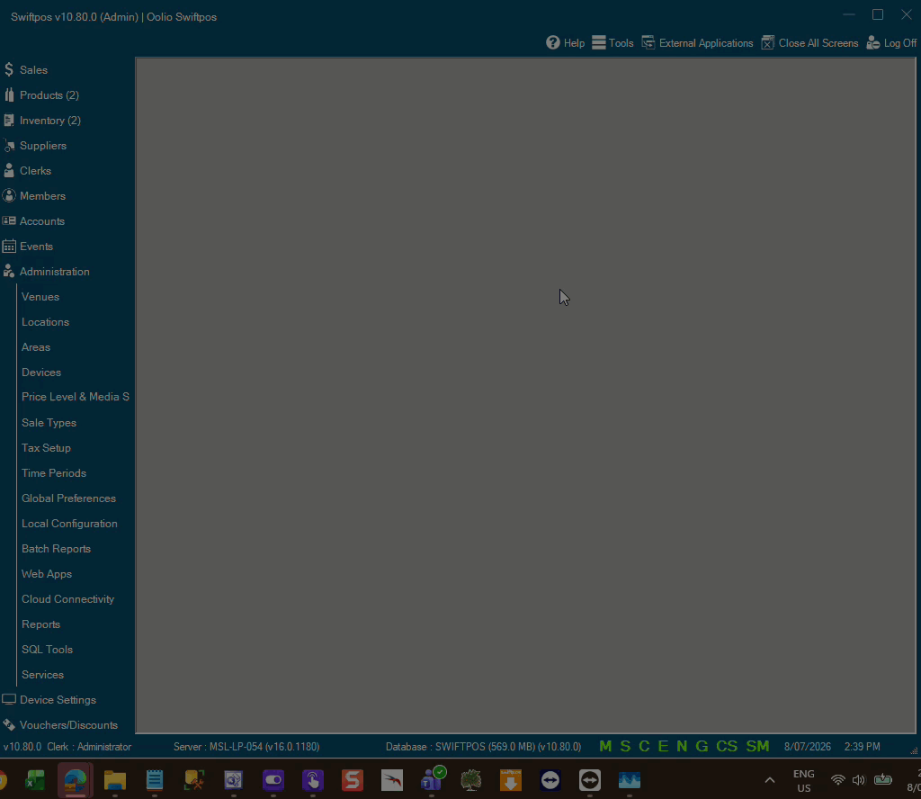Click the Members circle icon

(x=9, y=195)
